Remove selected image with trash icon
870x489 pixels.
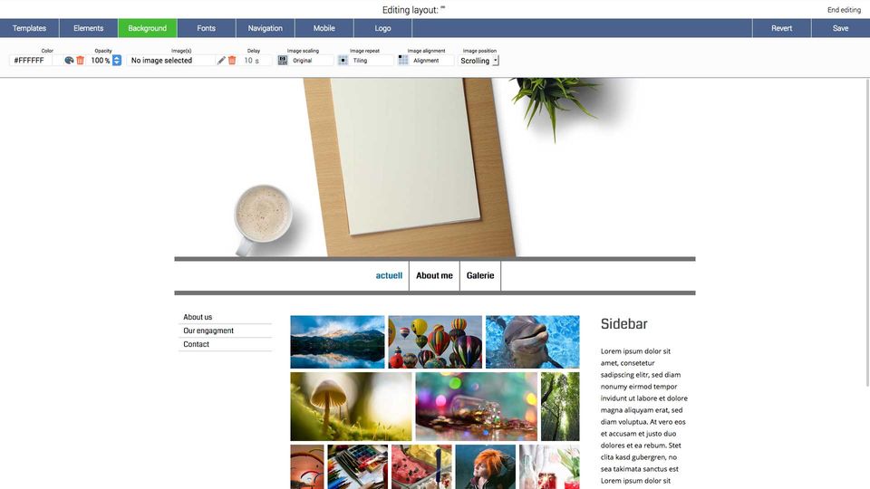point(232,61)
